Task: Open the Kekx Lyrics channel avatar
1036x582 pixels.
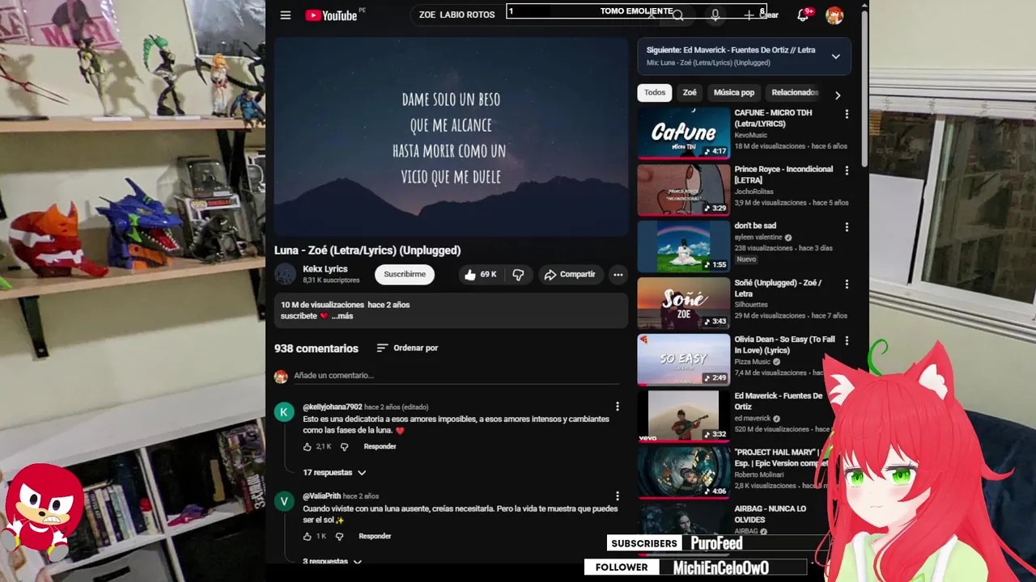Action: pyautogui.click(x=285, y=274)
